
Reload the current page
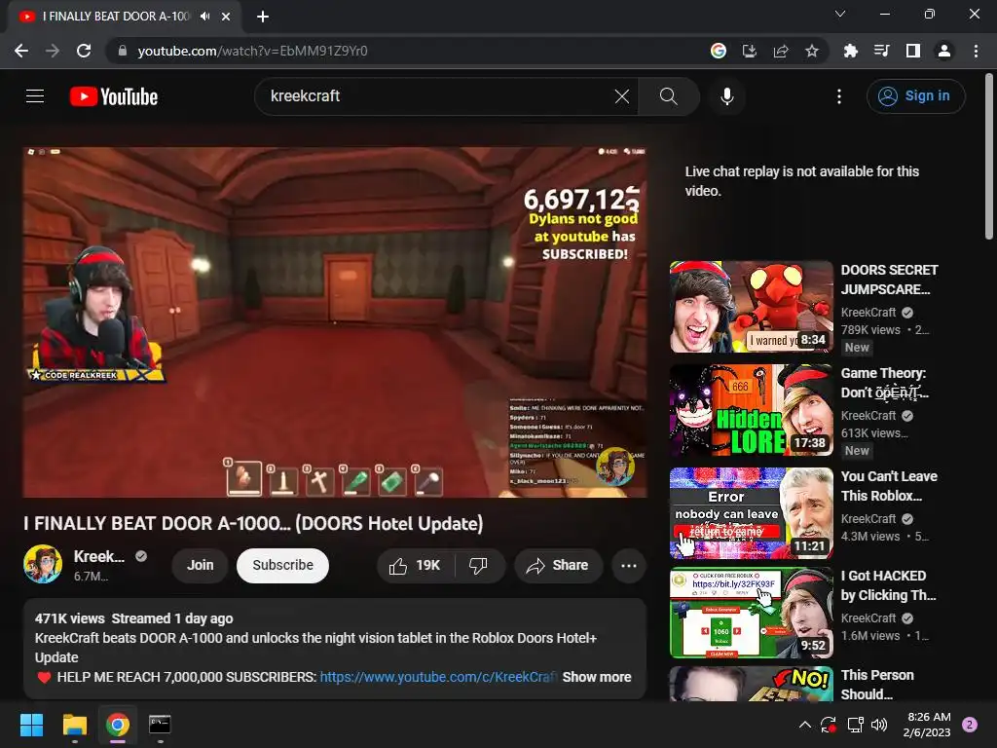84,51
